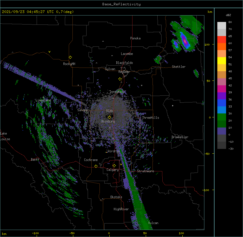Select the Blackfalds label
This screenshot has width=243, height=237.
[x=124, y=63]
